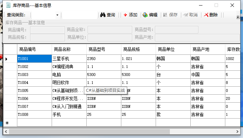Click the 商品编号 column header
243x138 pixels.
tap(34, 49)
